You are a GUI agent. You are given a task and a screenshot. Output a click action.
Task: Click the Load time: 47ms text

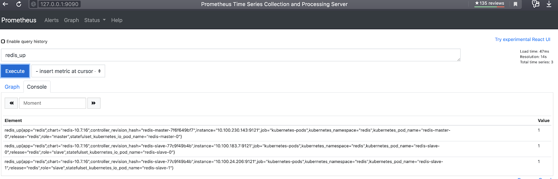[534, 51]
